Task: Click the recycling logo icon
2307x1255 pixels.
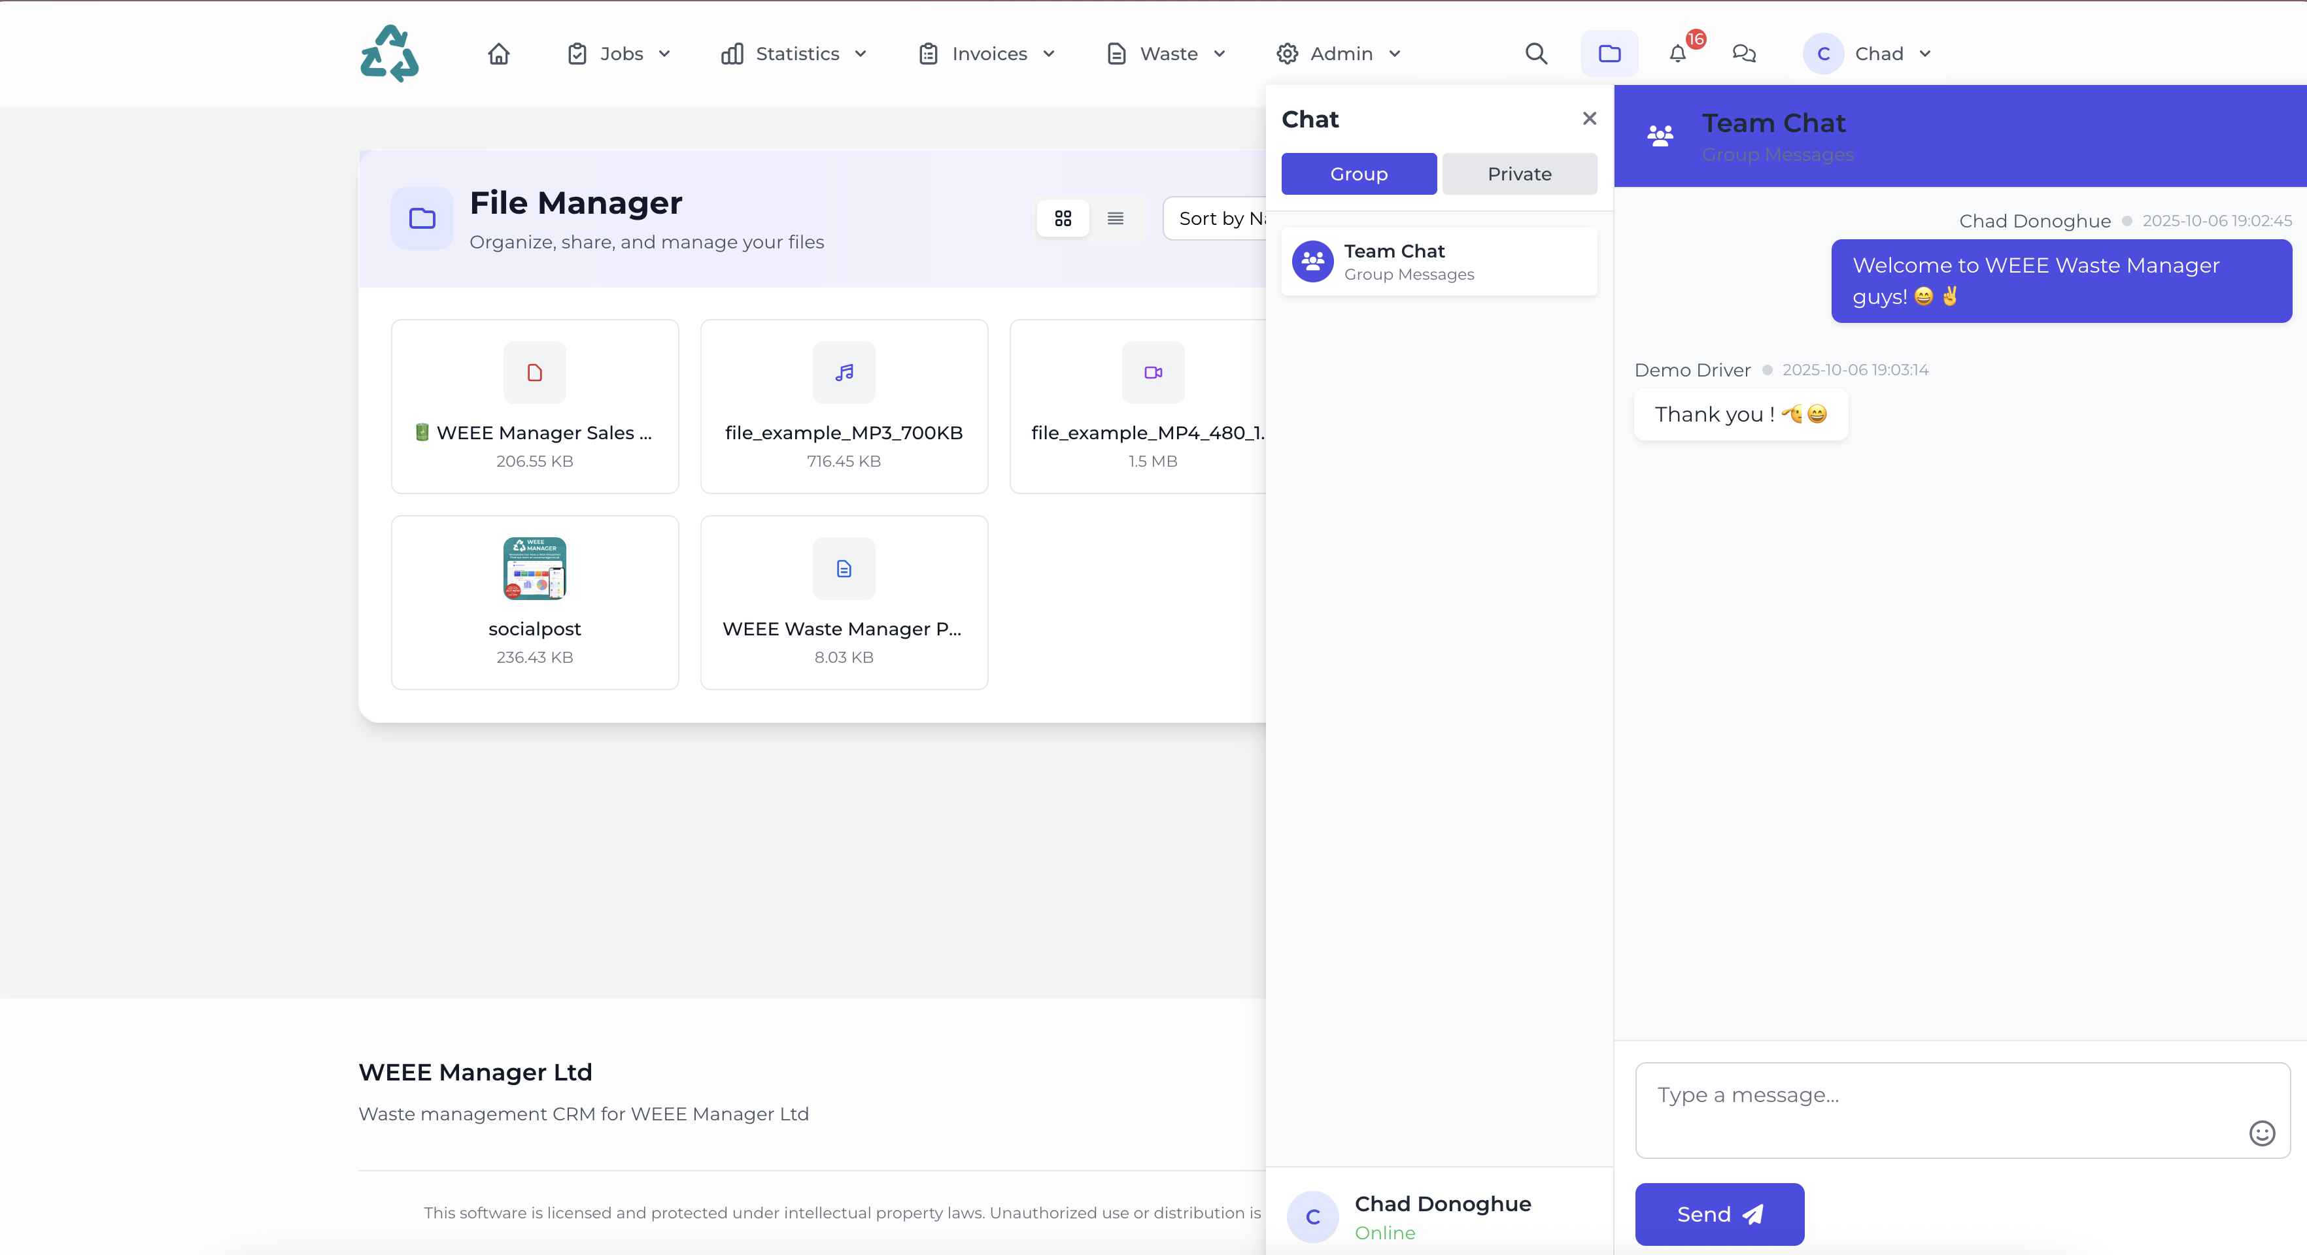Action: click(x=388, y=54)
